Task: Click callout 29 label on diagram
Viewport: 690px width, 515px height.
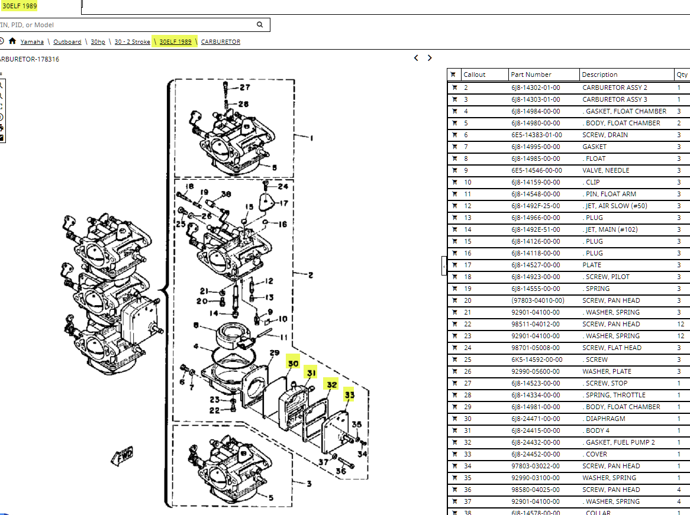Action: click(275, 353)
